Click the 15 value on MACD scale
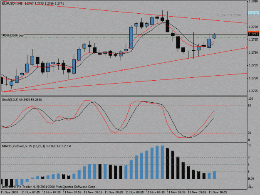This screenshot has width=260, height=195. pos(250,145)
